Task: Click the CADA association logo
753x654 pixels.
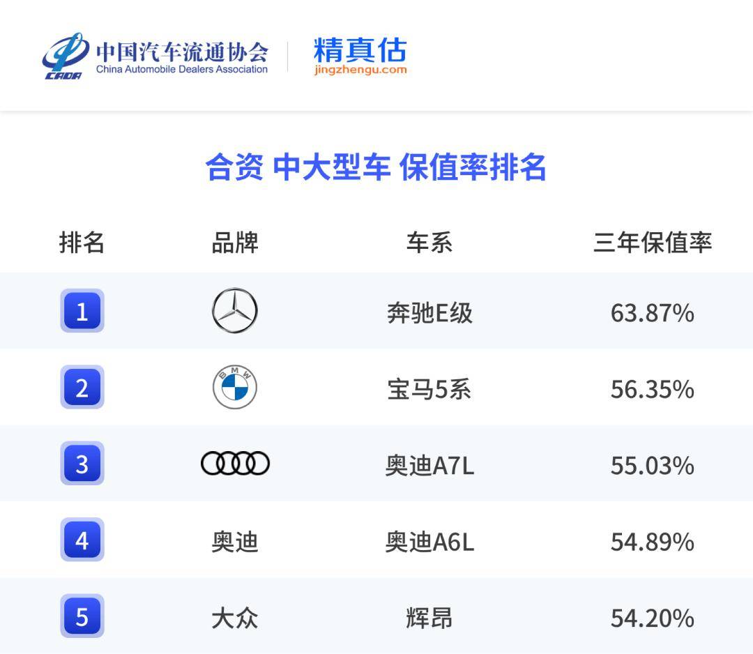Action: click(65, 56)
